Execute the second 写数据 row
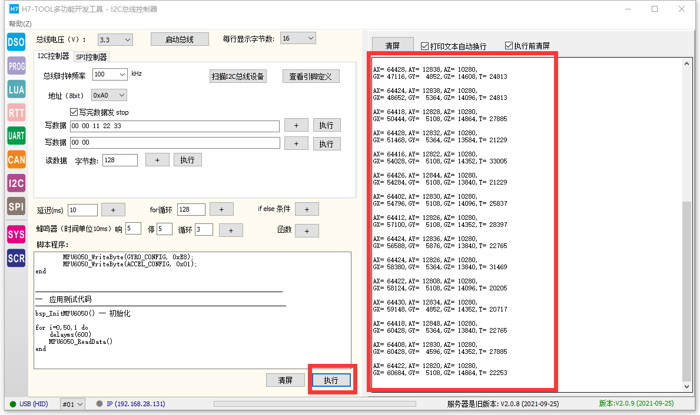Image resolution: width=700 pixels, height=415 pixels. pyautogui.click(x=326, y=143)
